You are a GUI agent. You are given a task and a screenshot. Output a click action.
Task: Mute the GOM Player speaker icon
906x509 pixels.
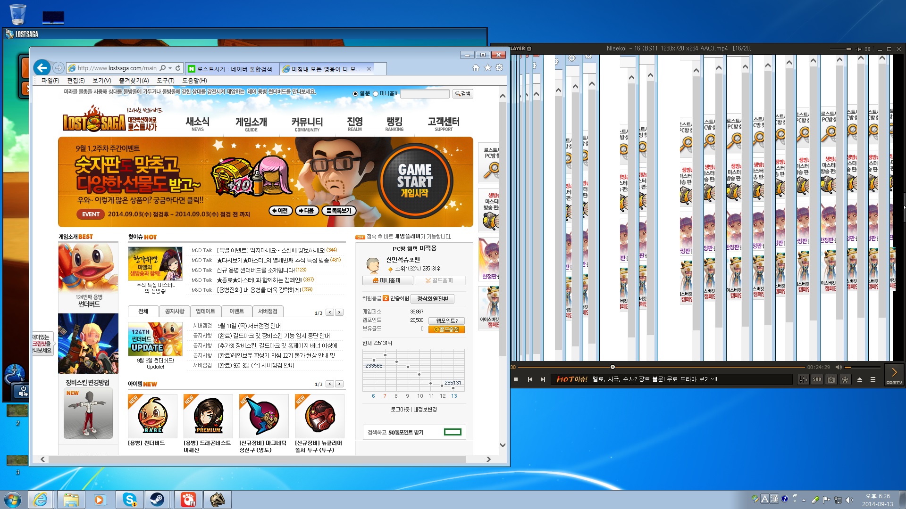pos(839,367)
